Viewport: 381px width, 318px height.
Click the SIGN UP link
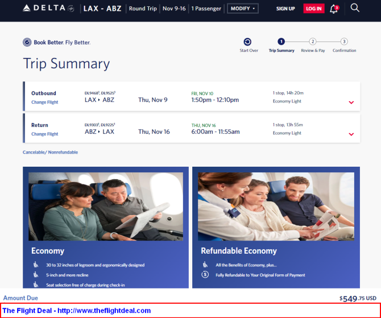click(x=285, y=9)
